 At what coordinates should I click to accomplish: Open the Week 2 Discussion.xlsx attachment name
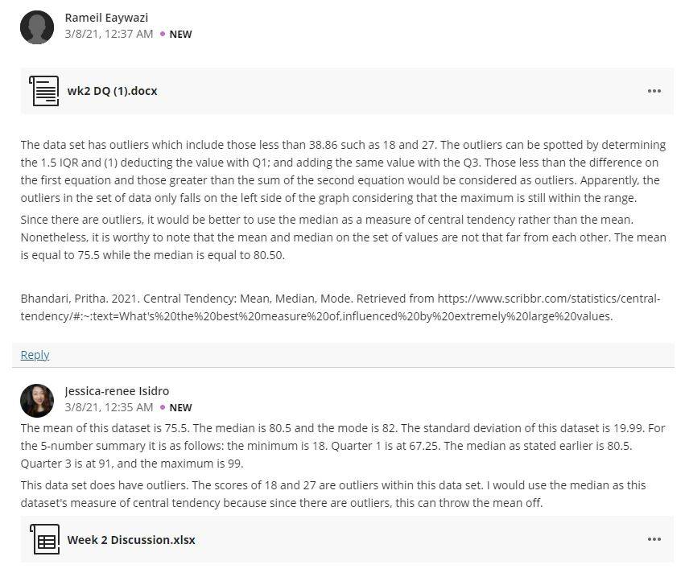131,540
